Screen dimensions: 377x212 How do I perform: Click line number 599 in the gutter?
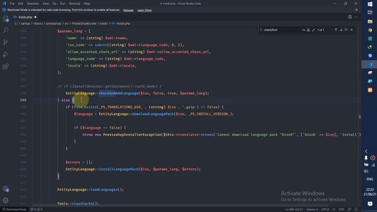click(x=24, y=100)
